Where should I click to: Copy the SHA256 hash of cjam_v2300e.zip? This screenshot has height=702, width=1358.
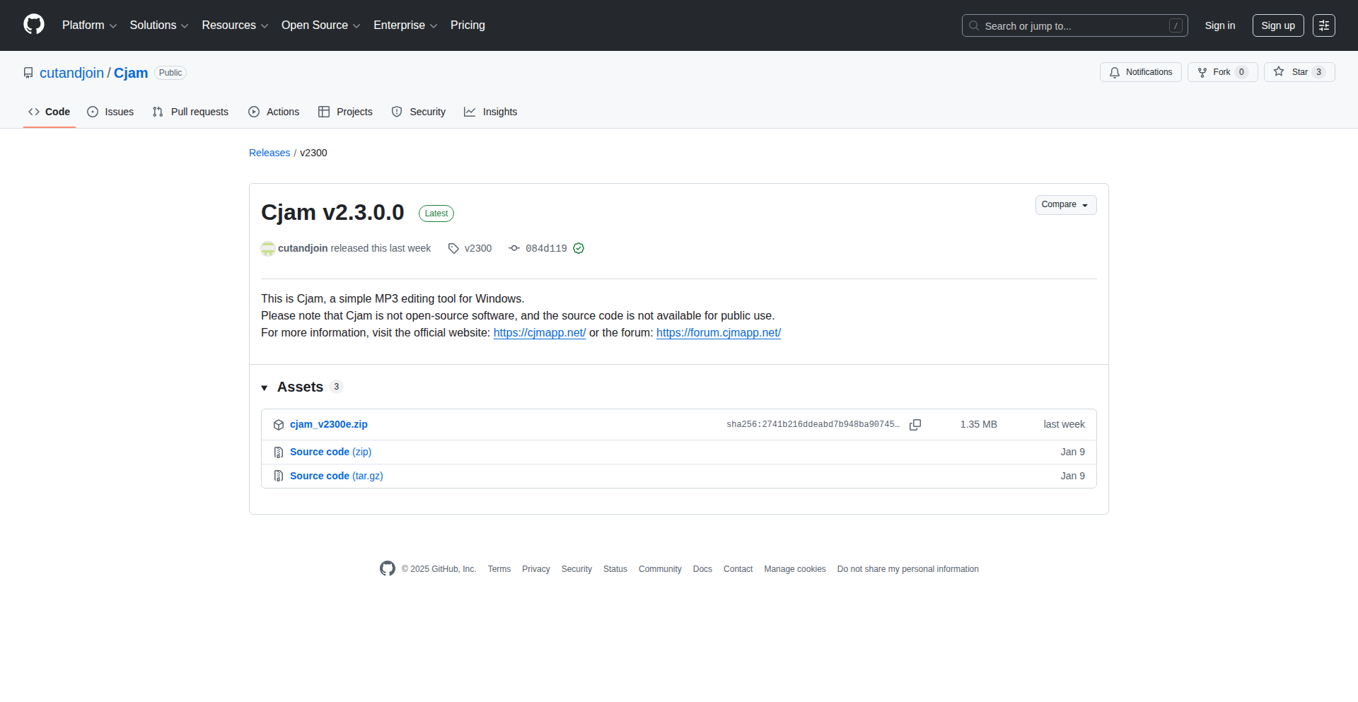click(915, 425)
